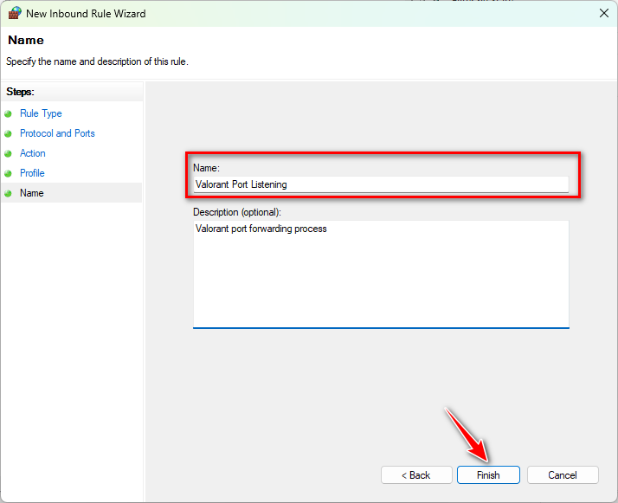Click the green bullet beside Protocol and Ports

point(9,133)
